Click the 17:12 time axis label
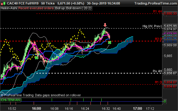 150,109
